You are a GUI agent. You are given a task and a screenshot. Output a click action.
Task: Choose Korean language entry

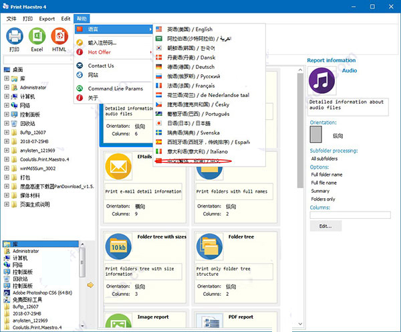pyautogui.click(x=209, y=48)
